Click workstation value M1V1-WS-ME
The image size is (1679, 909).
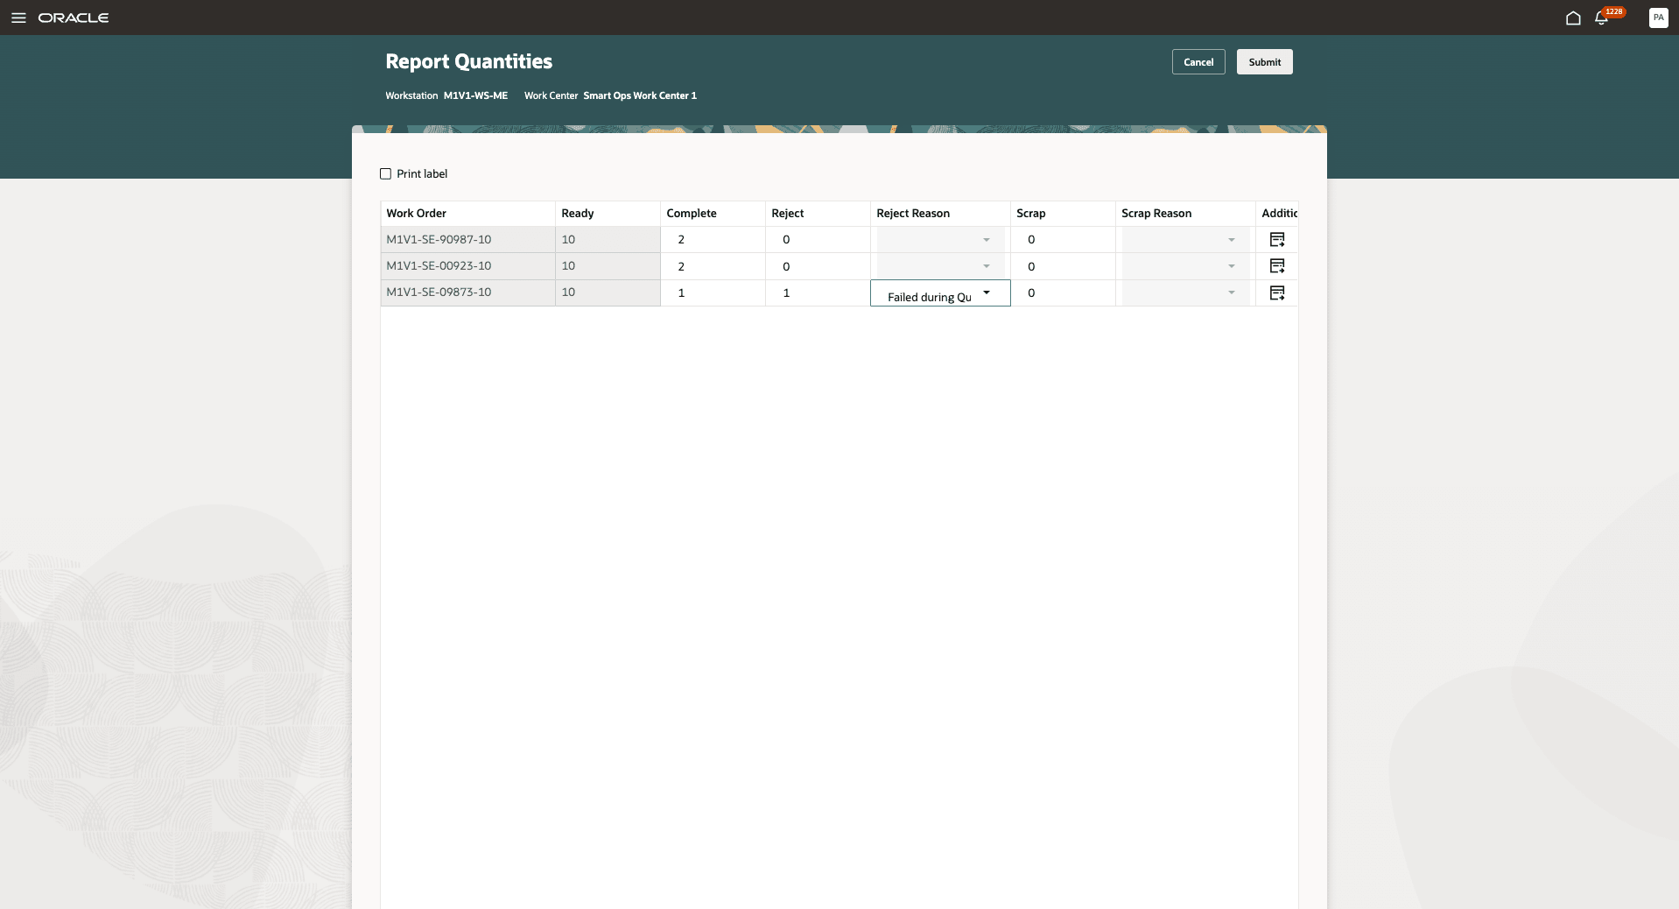[475, 95]
